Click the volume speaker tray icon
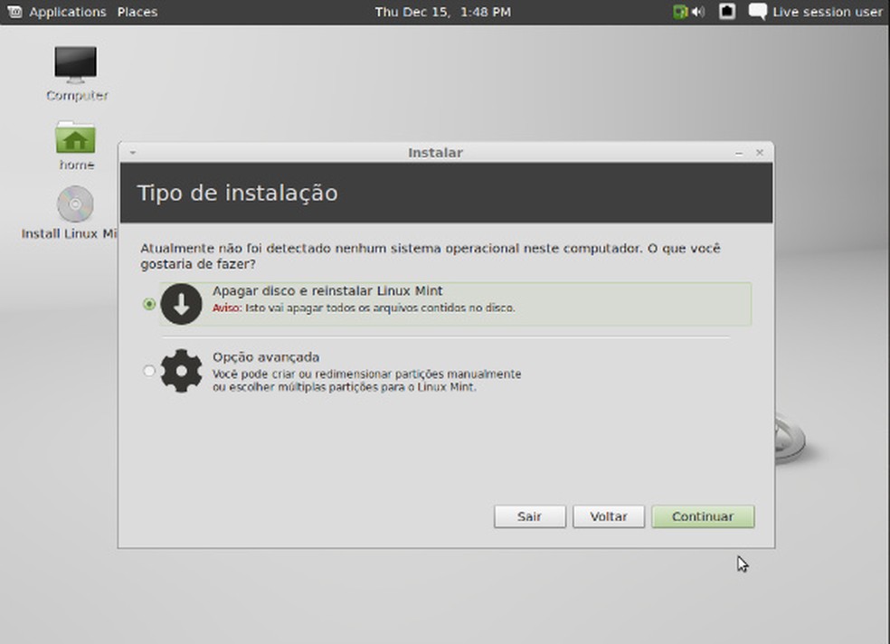890x644 pixels. pyautogui.click(x=698, y=12)
